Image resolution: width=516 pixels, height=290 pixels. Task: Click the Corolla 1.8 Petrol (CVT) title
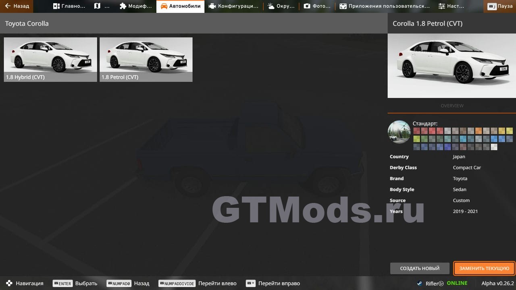click(x=427, y=23)
